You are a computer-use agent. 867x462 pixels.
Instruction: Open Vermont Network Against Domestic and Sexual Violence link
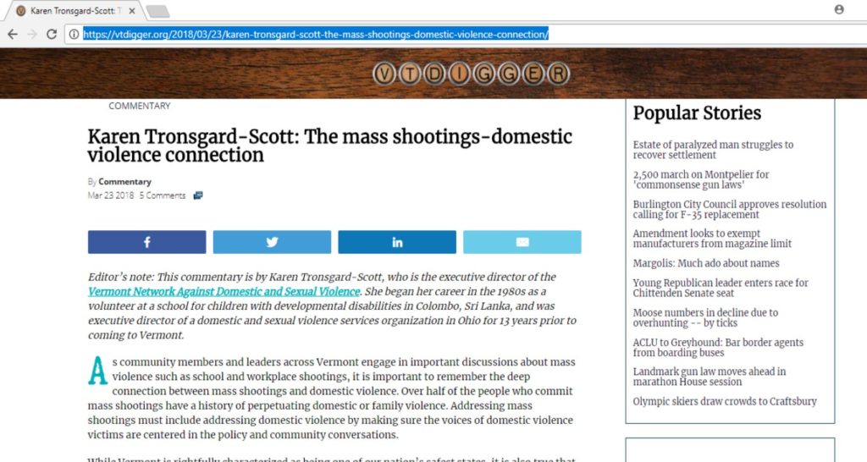(x=224, y=291)
